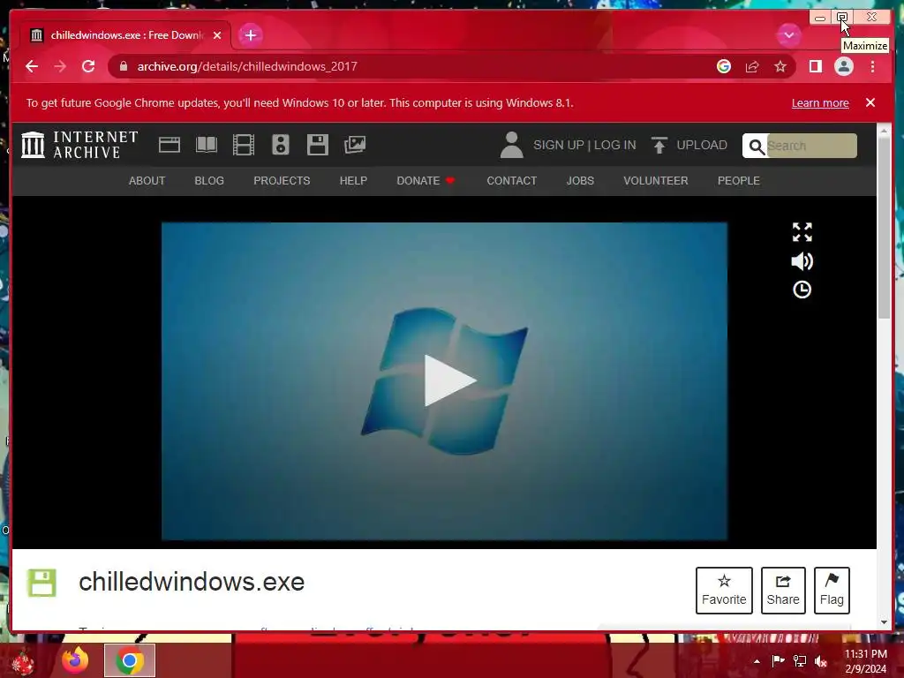
Task: Click the search magnifier icon
Action: click(757, 146)
